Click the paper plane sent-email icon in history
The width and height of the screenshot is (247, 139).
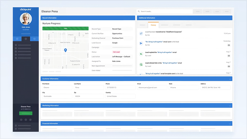tap(141, 43)
